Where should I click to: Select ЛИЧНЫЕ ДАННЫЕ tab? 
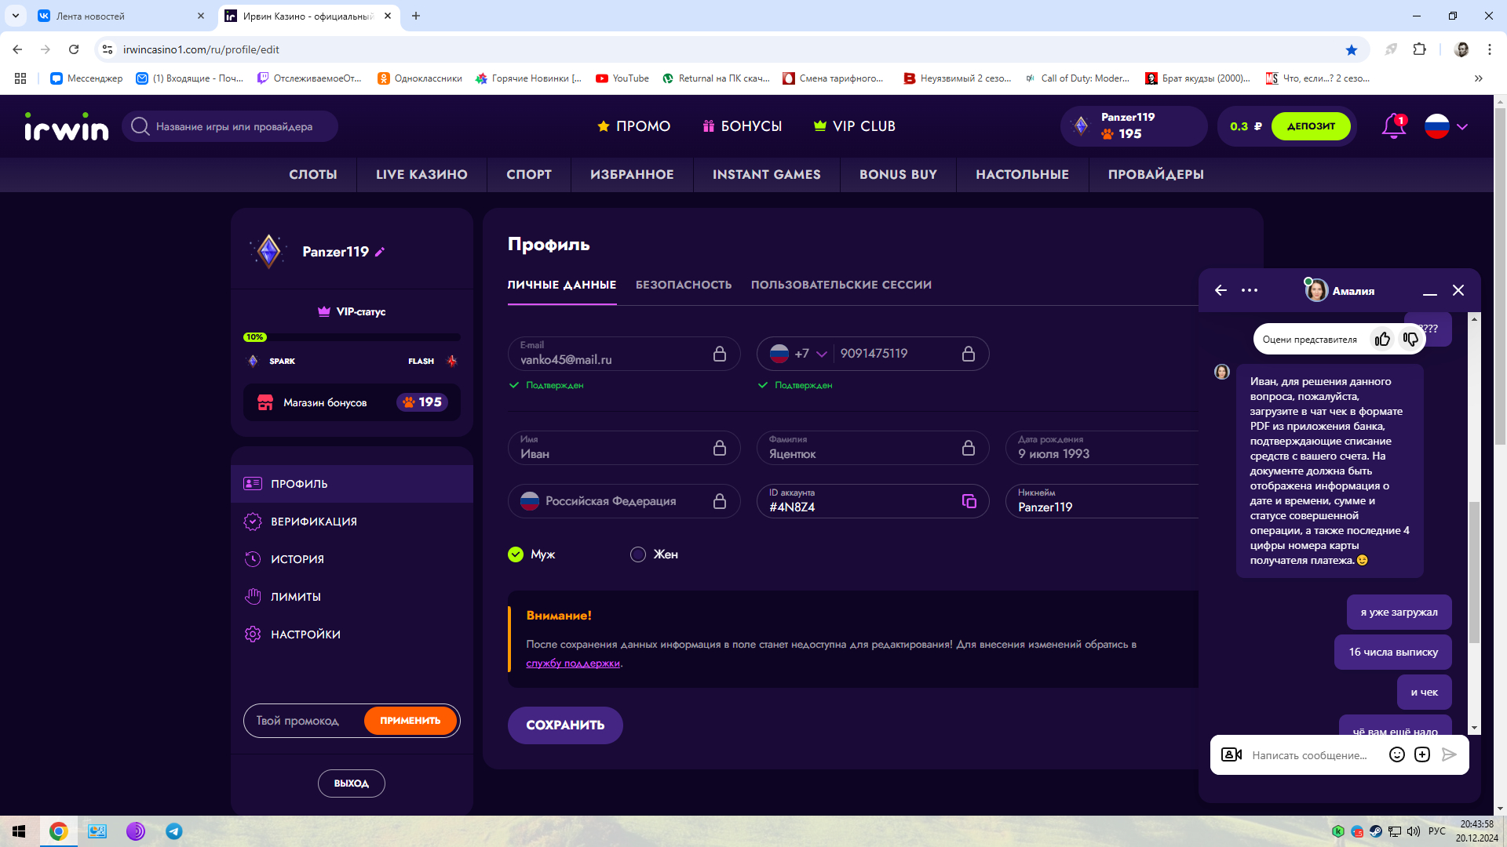pyautogui.click(x=562, y=285)
